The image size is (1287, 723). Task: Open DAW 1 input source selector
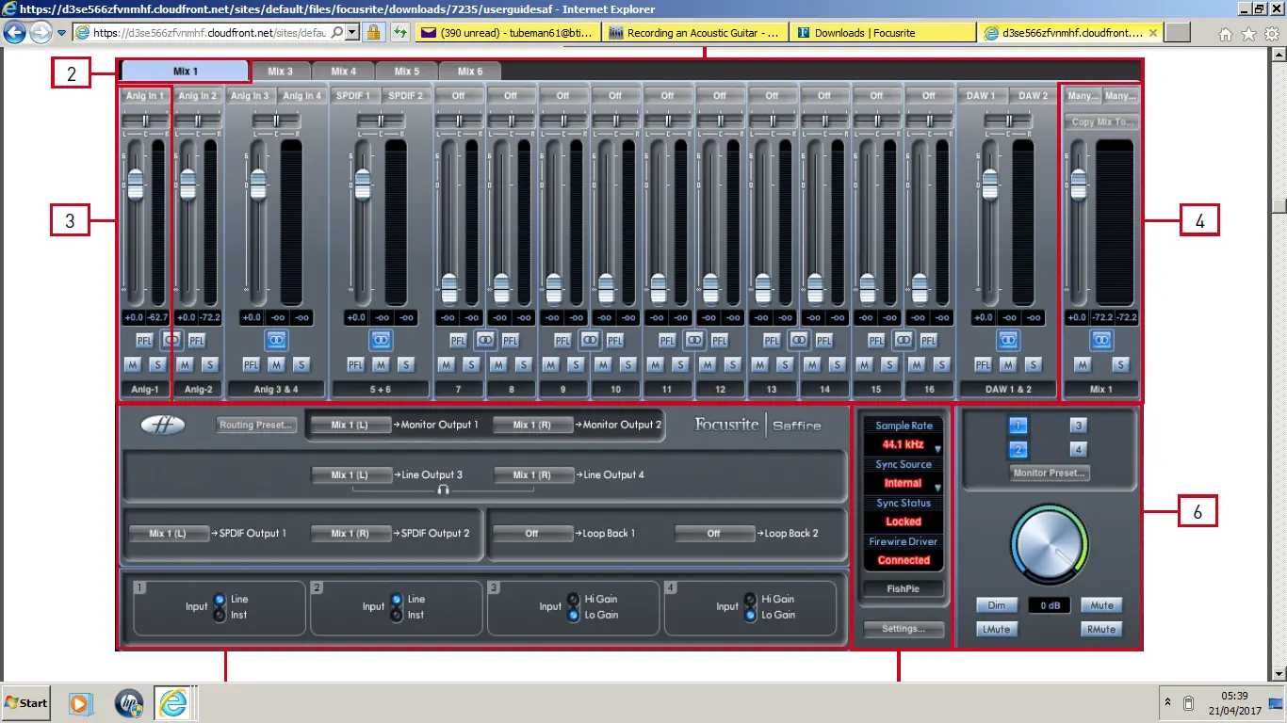point(982,95)
